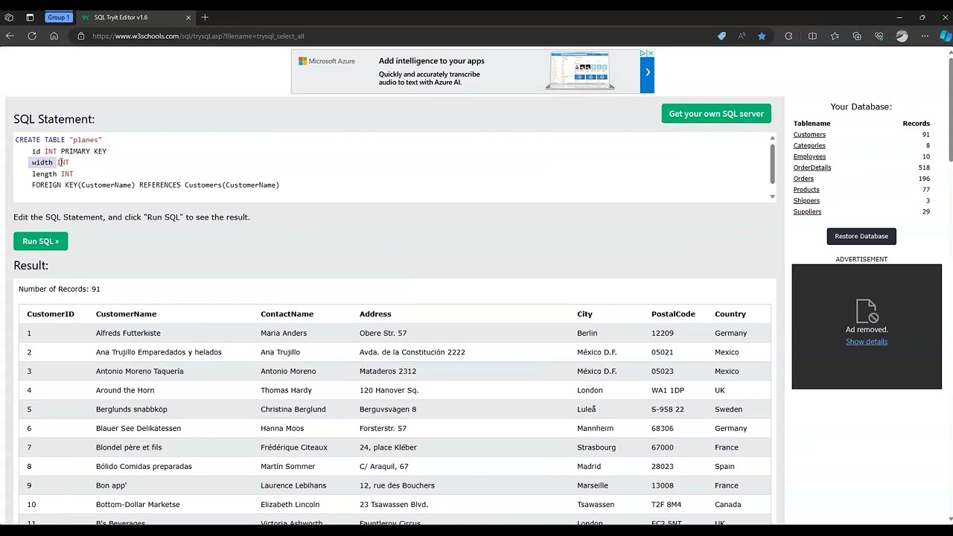This screenshot has width=953, height=536.
Task: Restore the database
Action: click(861, 236)
